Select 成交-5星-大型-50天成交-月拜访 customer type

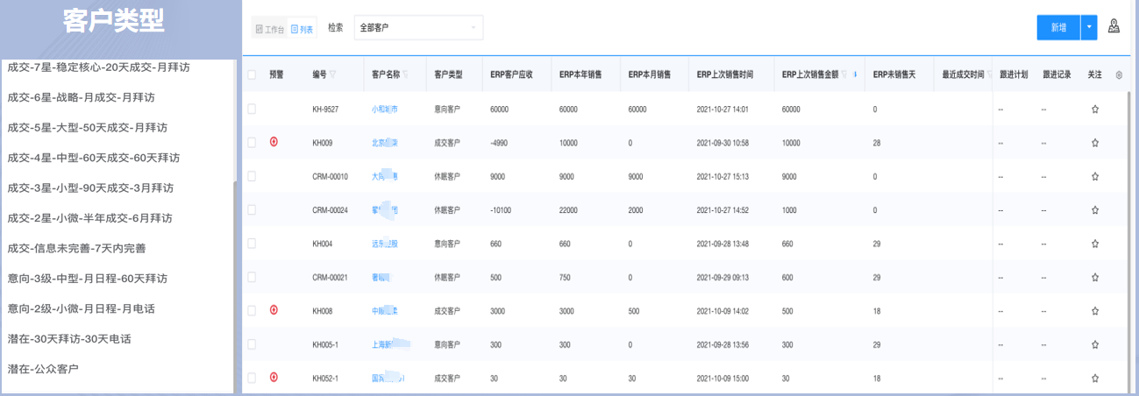[x=88, y=128]
